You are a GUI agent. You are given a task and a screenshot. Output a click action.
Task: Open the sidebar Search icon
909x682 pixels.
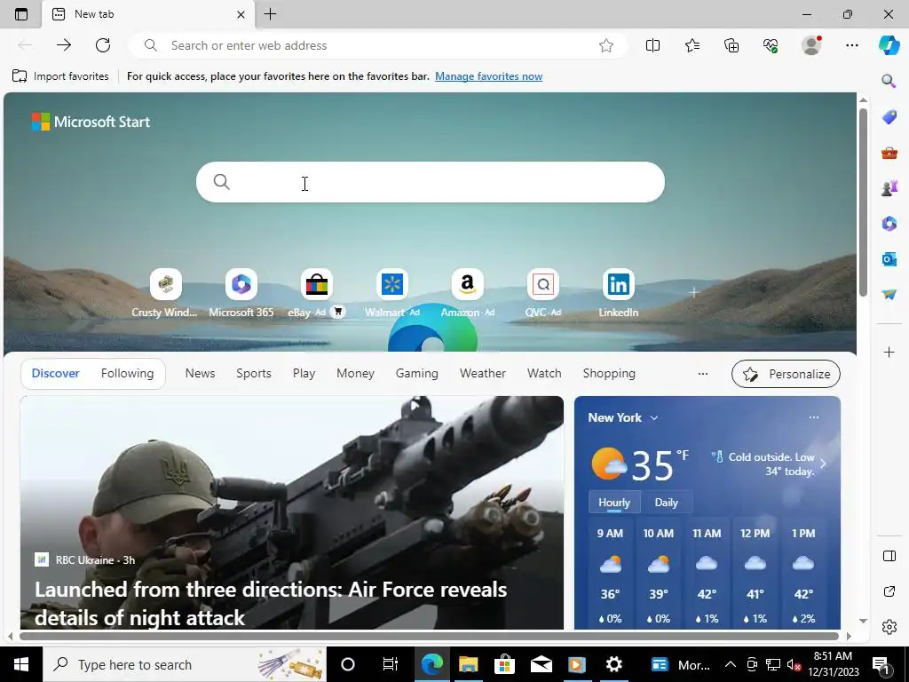tap(889, 81)
